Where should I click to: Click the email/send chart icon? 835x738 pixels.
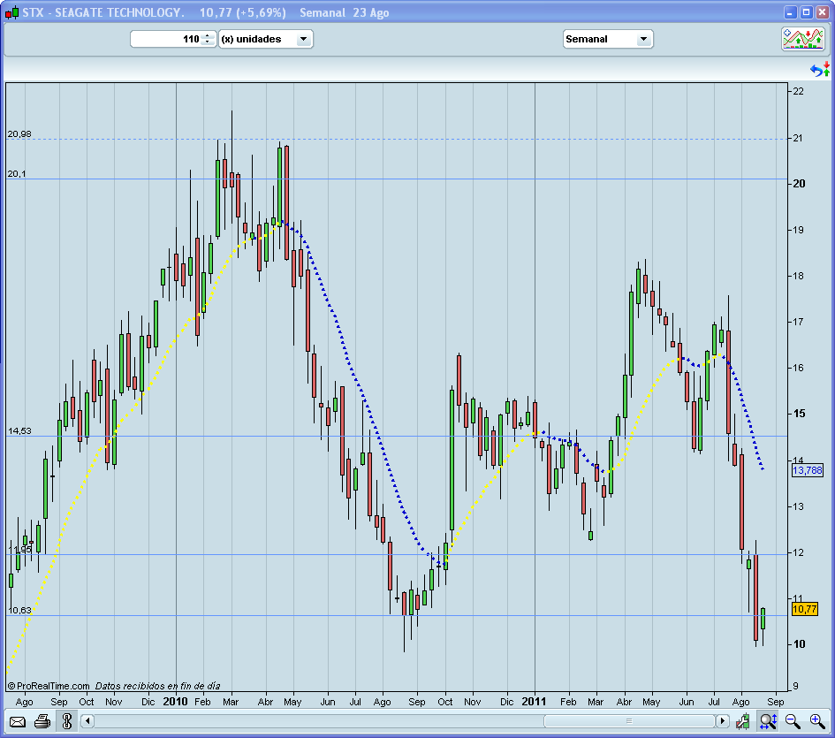click(18, 720)
